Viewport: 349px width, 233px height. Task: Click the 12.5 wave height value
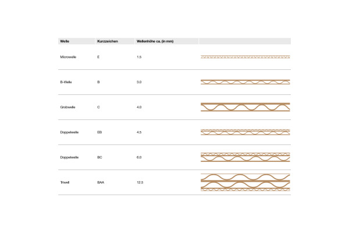point(140,182)
